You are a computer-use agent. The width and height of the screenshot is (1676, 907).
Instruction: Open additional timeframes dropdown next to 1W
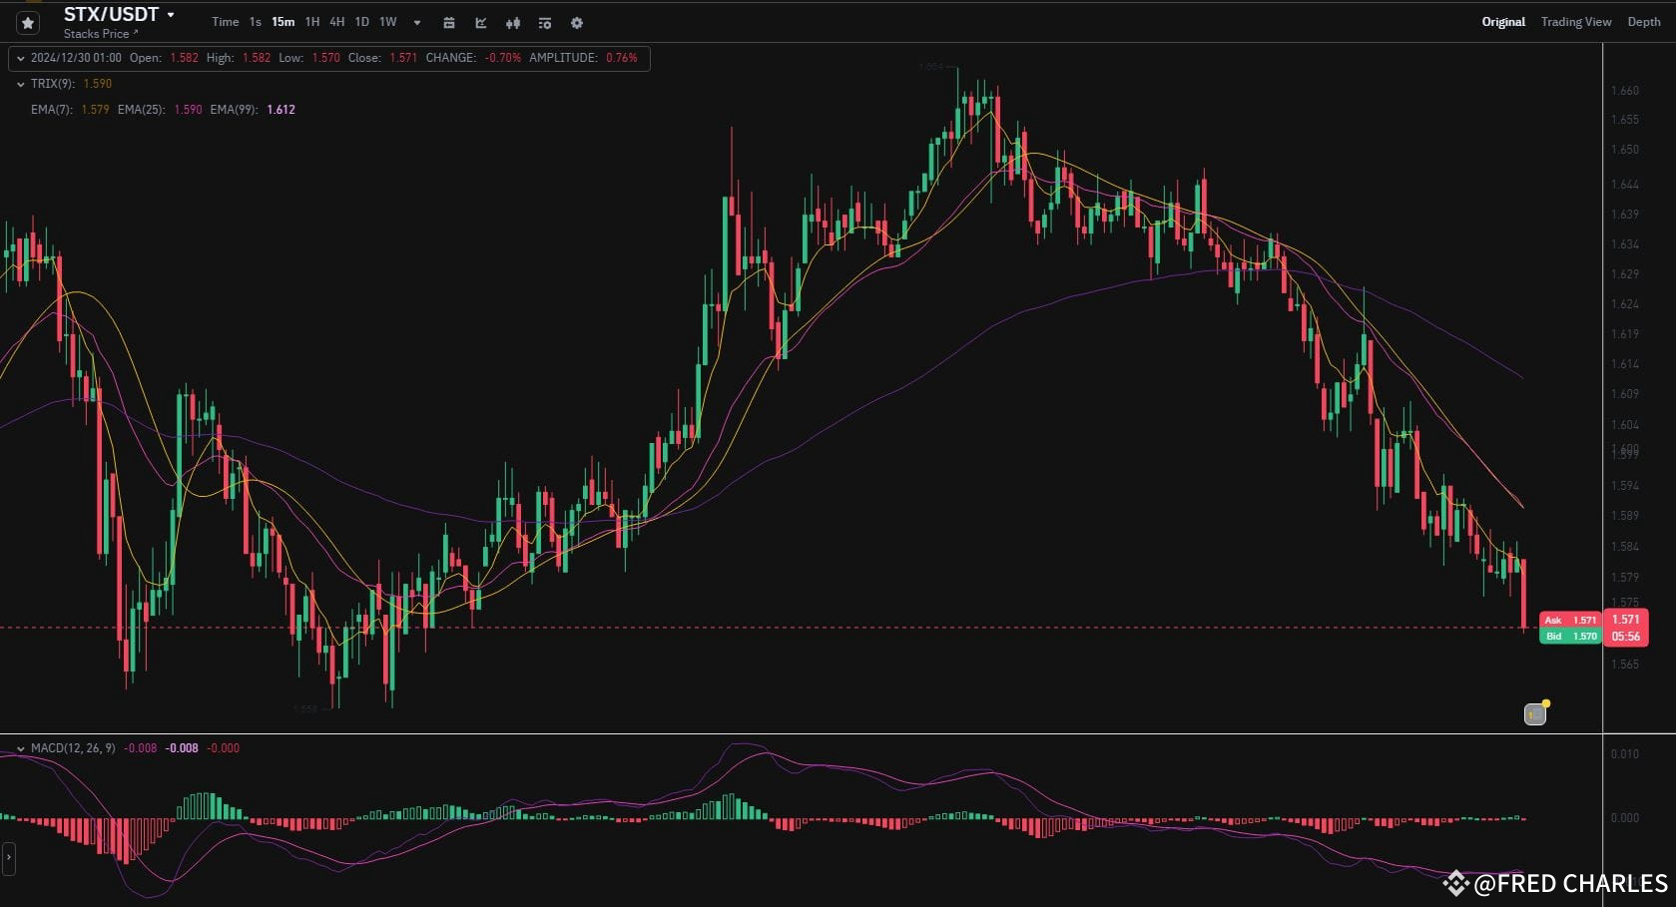415,22
